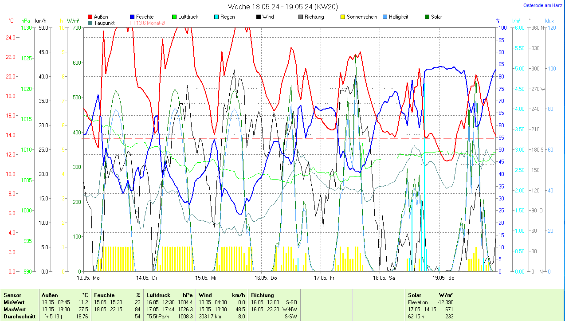This screenshot has height=321, width=565.
Task: Click the MaxWert row label
Action: 15,309
